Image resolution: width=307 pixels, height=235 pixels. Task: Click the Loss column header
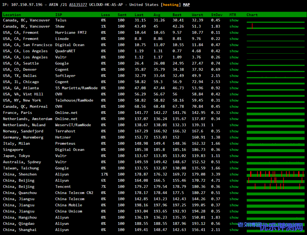[x=106, y=15]
